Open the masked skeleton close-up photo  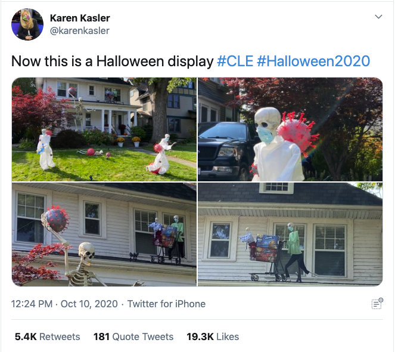click(x=290, y=129)
